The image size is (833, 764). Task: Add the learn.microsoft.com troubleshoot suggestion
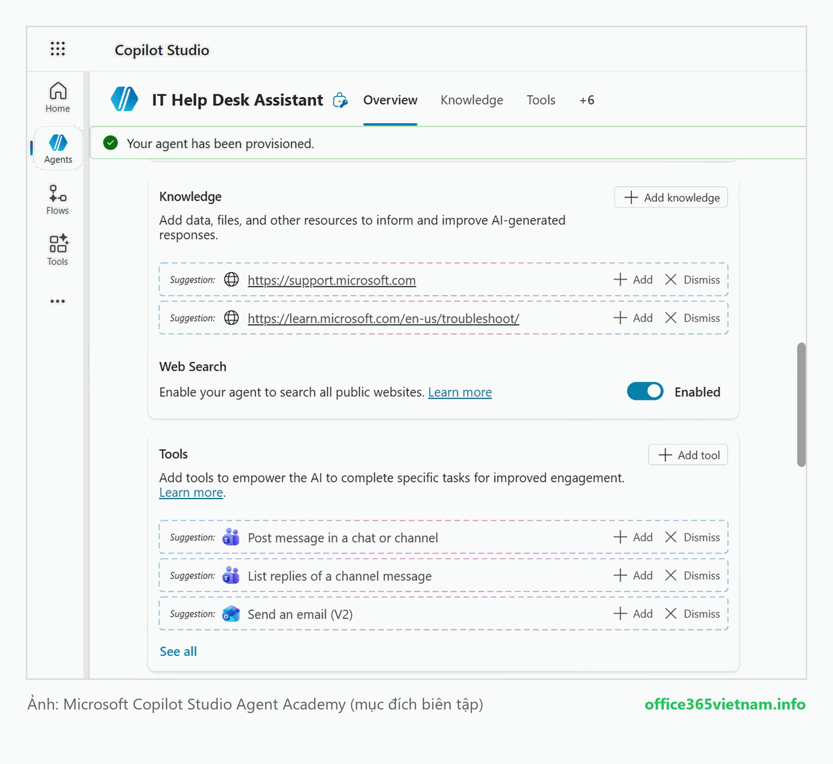coord(633,318)
